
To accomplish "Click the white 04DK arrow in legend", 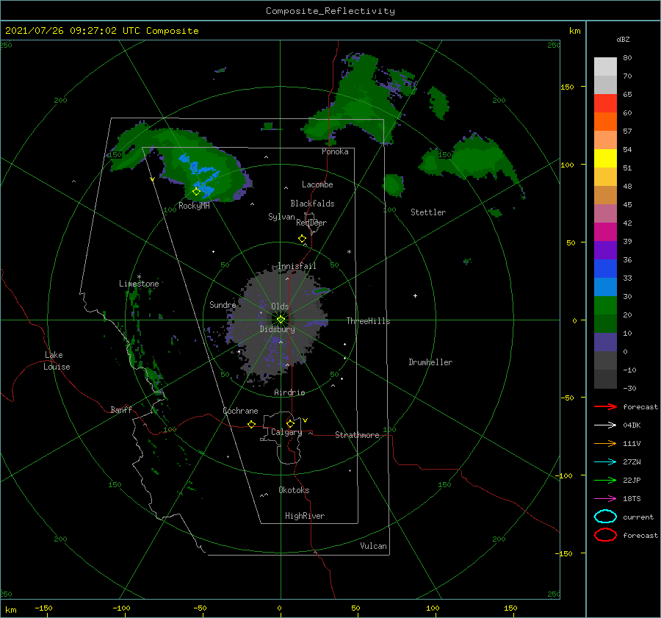I will point(605,425).
